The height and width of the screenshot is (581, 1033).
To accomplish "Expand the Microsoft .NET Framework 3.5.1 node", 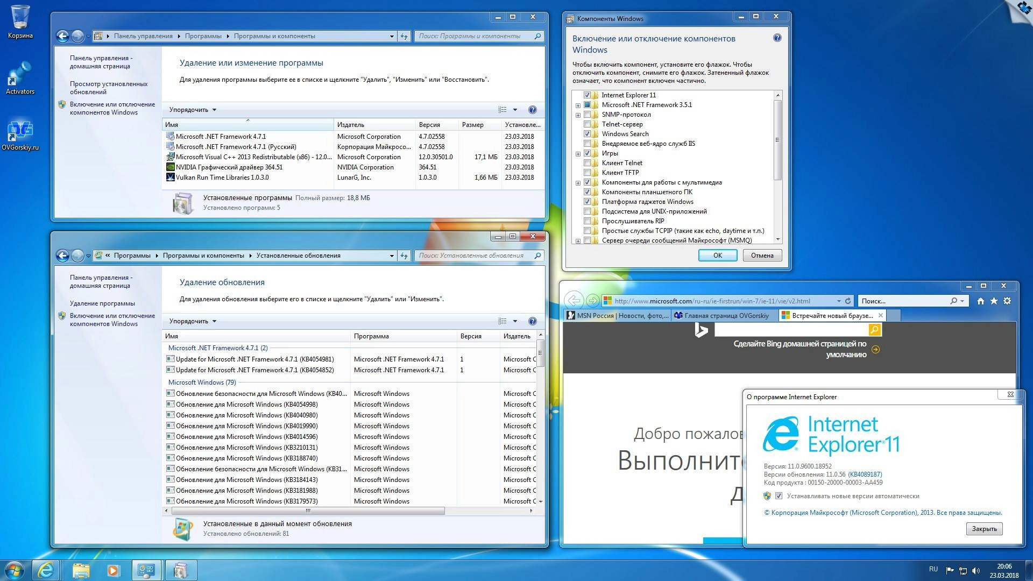I will click(577, 105).
